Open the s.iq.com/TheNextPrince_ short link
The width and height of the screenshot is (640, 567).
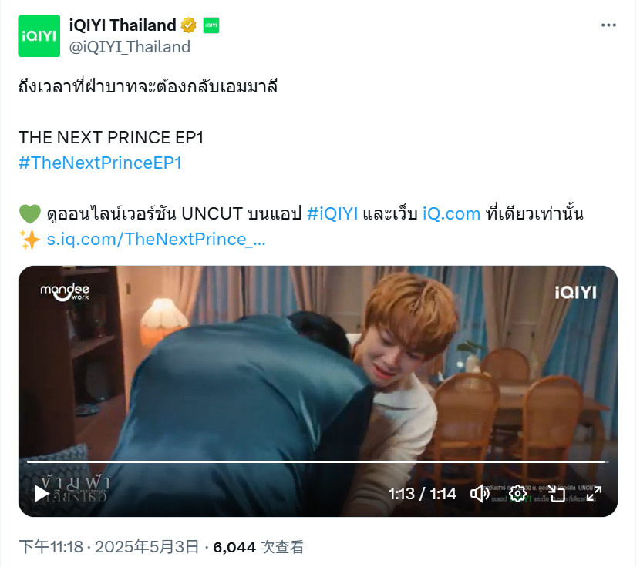tap(156, 240)
